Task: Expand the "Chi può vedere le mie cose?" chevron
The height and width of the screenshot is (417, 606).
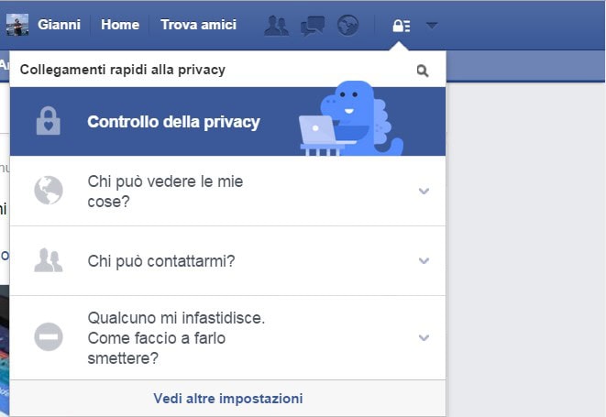Action: pyautogui.click(x=424, y=191)
